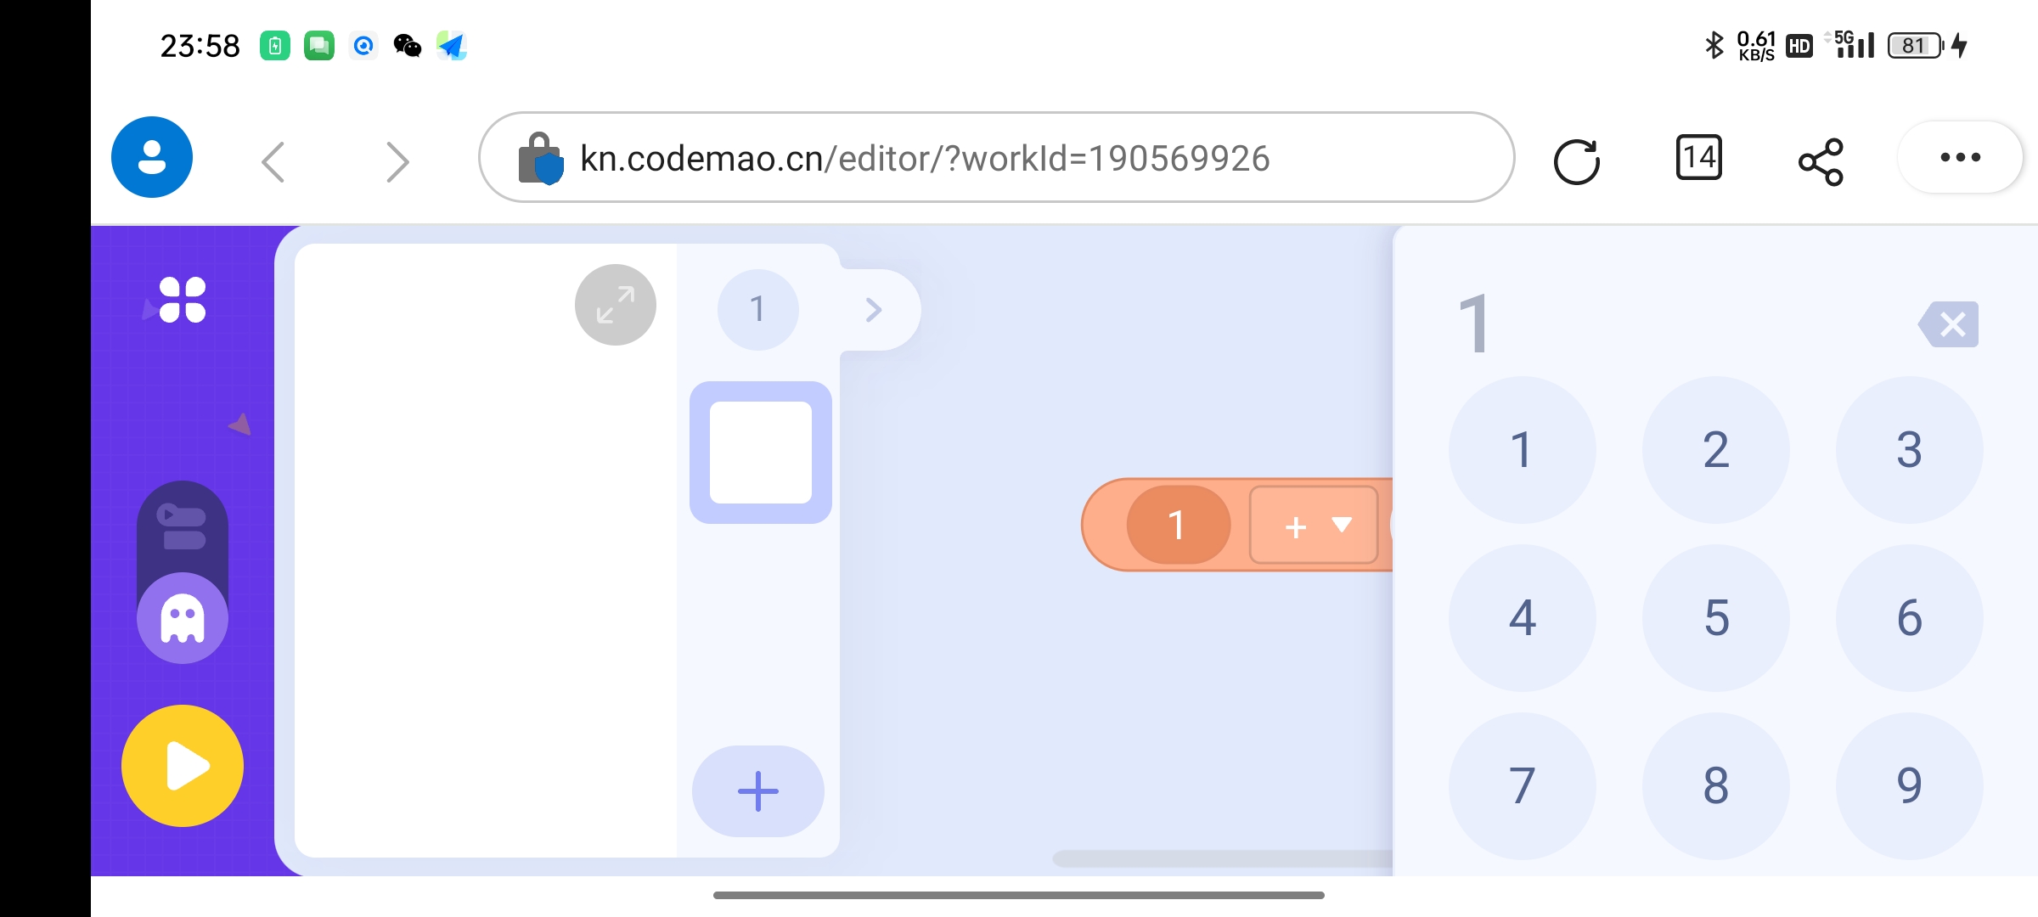Viewport: 2038px width, 917px height.
Task: Tap keypad digit 9
Action: click(1910, 786)
